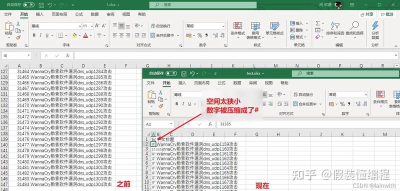Apply comma style in 1.xlsx number group

pos(206,35)
